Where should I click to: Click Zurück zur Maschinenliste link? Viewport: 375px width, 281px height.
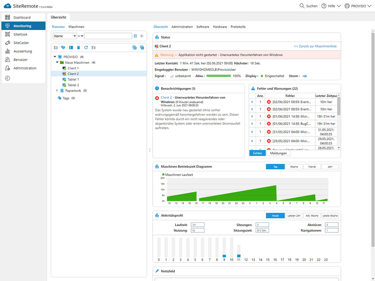click(315, 46)
